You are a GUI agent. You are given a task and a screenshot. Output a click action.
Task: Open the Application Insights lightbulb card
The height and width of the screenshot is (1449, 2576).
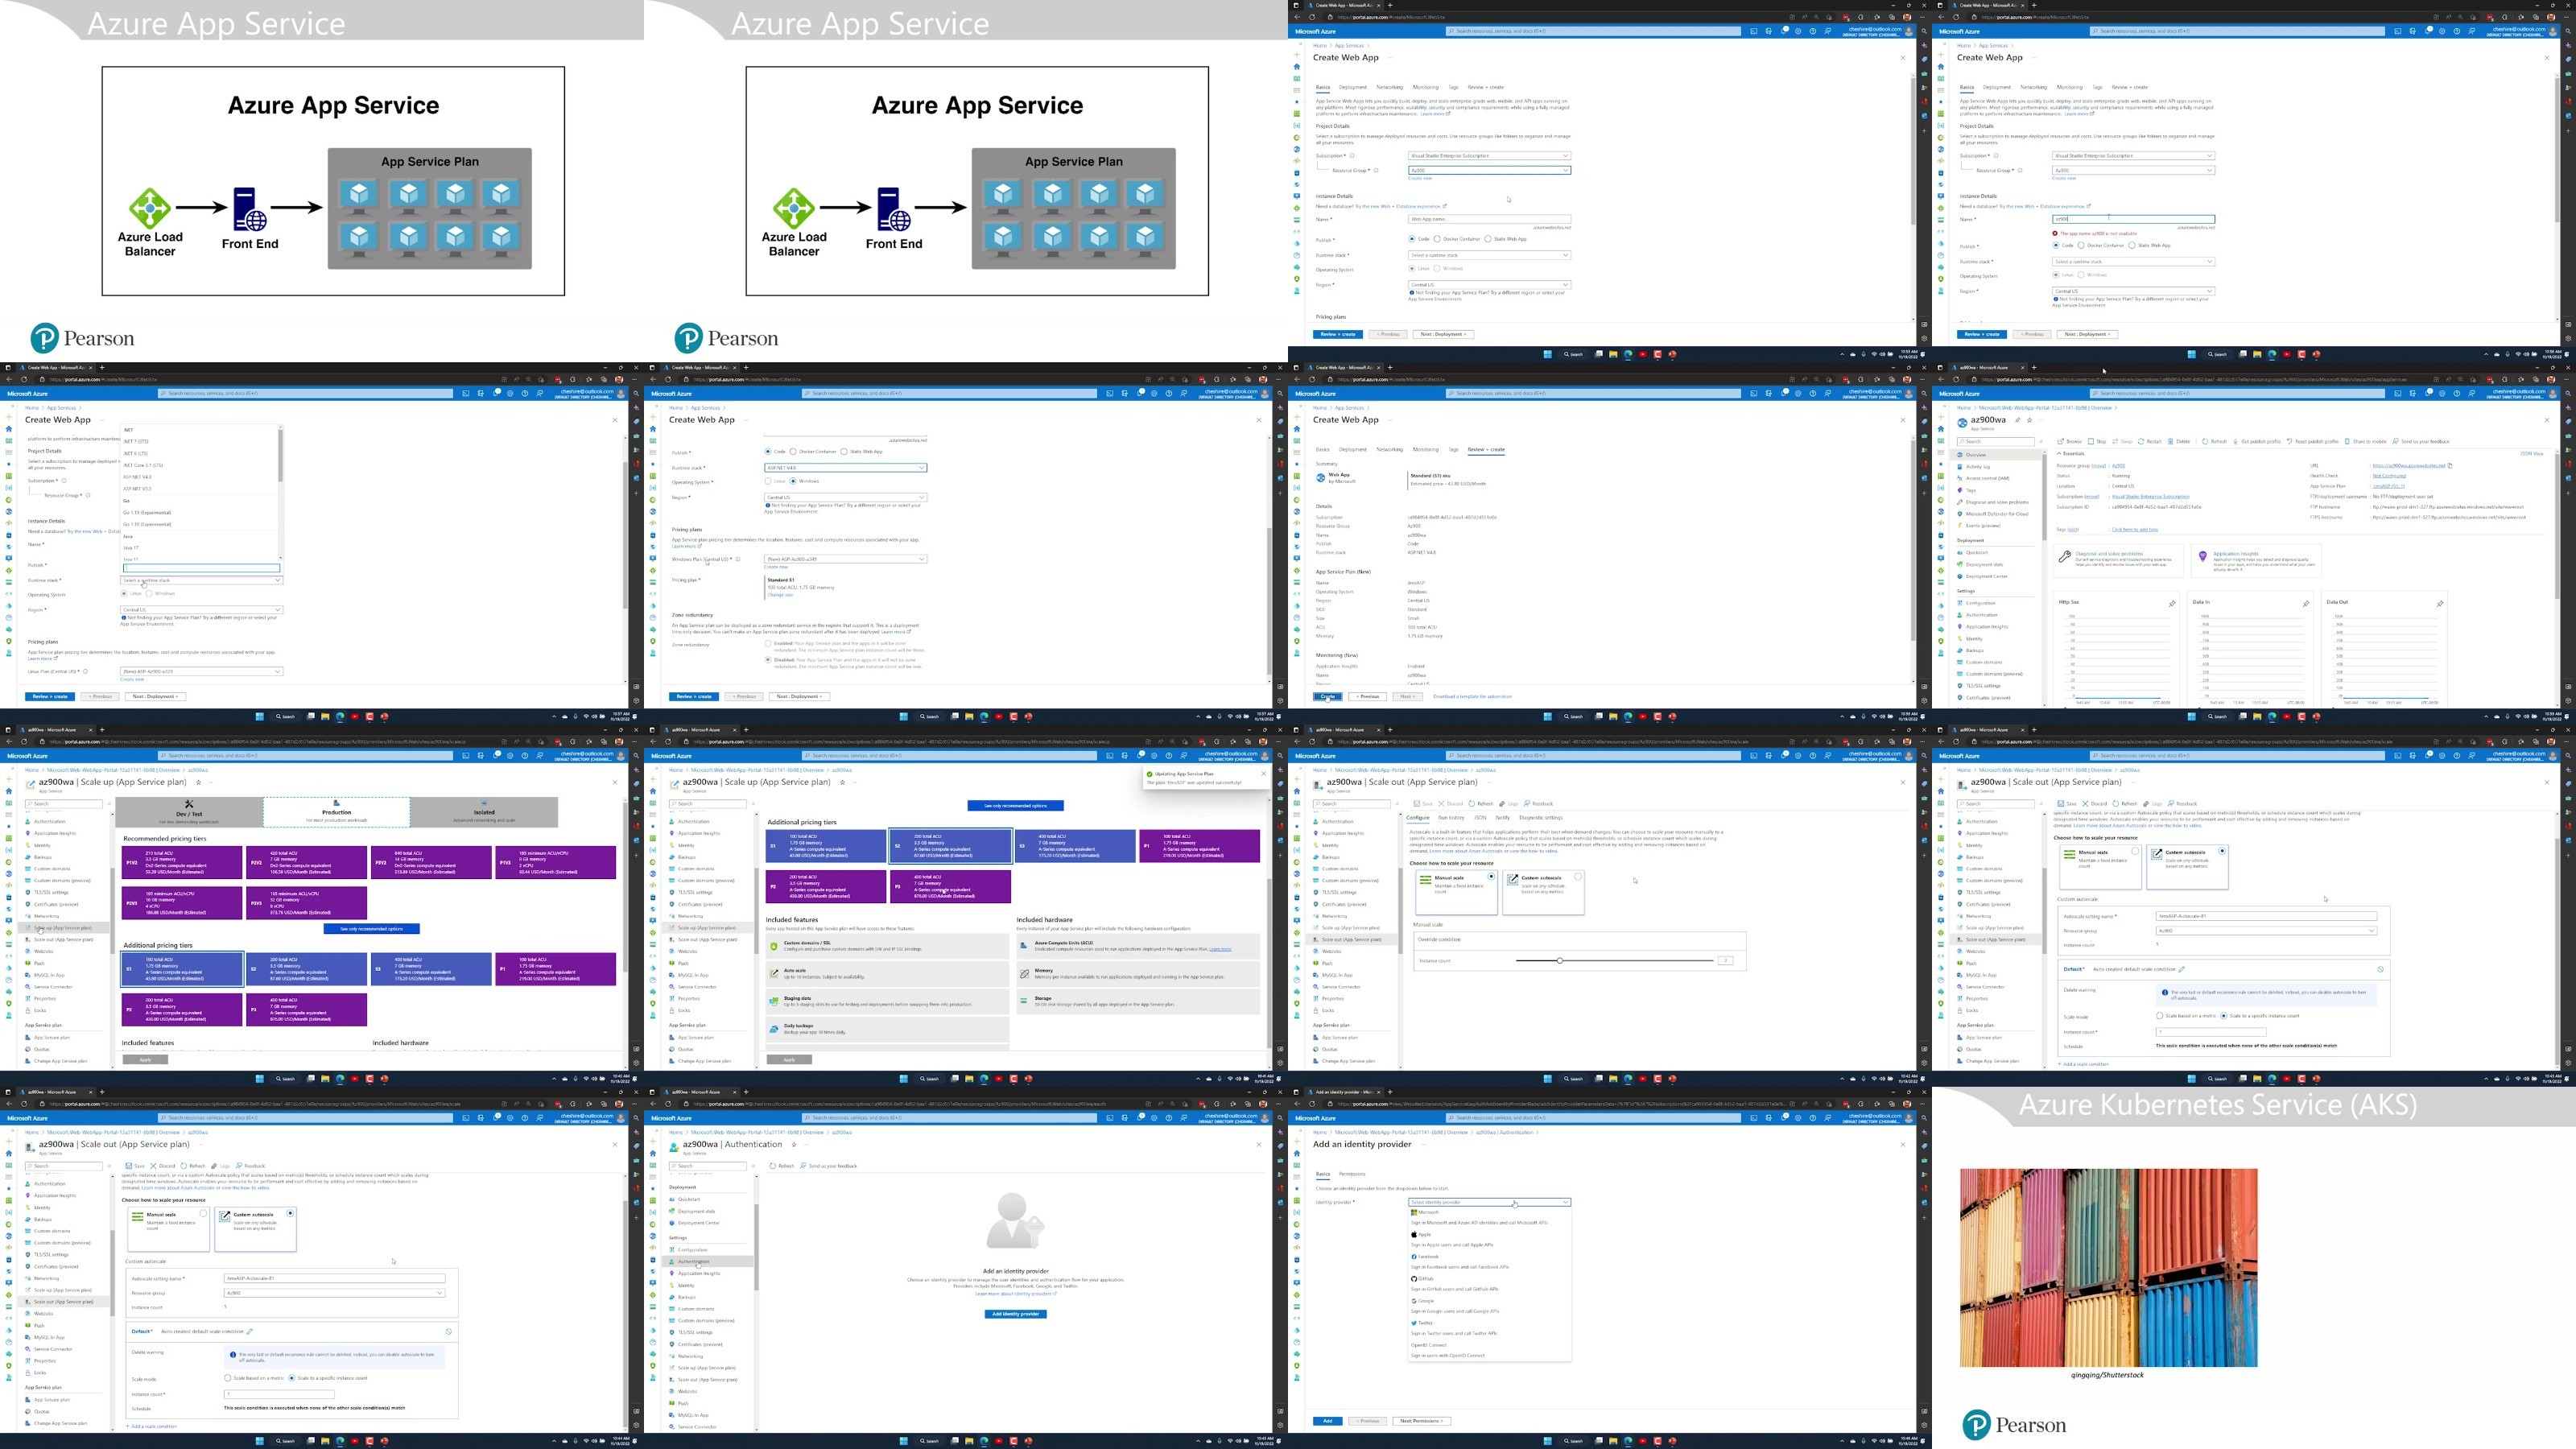click(x=2256, y=561)
